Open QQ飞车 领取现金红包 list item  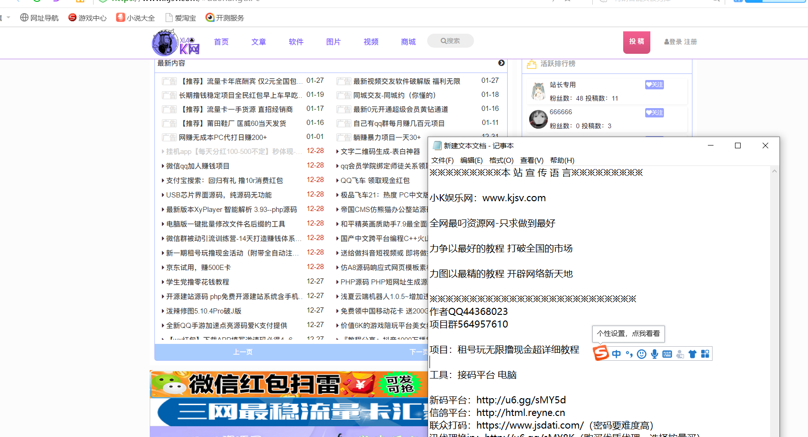pyautogui.click(x=375, y=181)
